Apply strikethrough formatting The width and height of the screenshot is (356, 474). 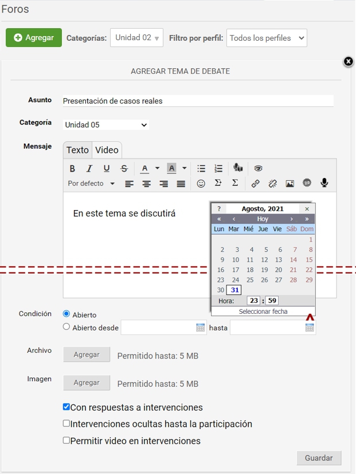pyautogui.click(x=124, y=169)
